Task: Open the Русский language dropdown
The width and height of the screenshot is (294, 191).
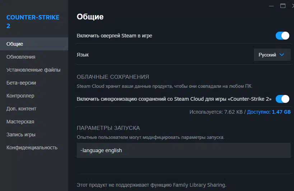Action: [272, 55]
